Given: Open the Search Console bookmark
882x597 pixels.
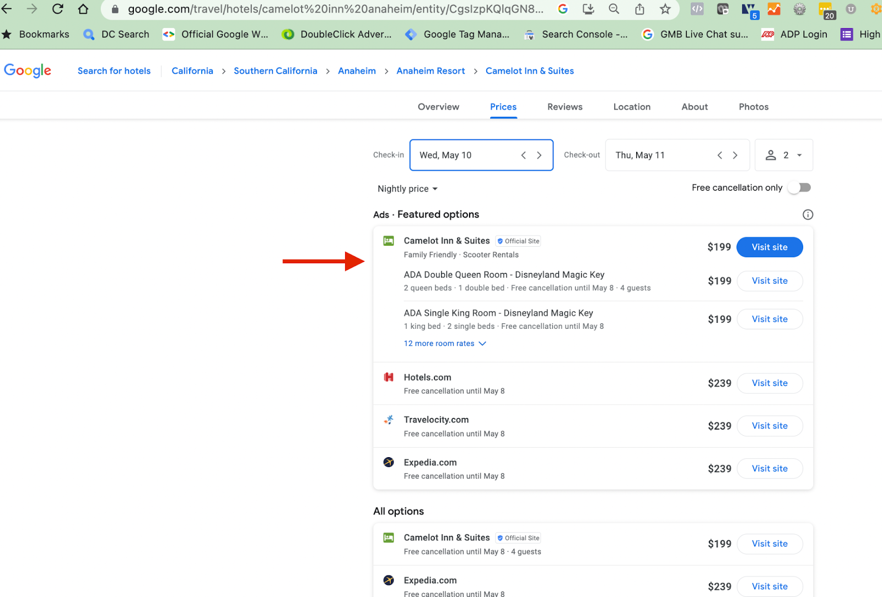Looking at the screenshot, I should point(576,34).
